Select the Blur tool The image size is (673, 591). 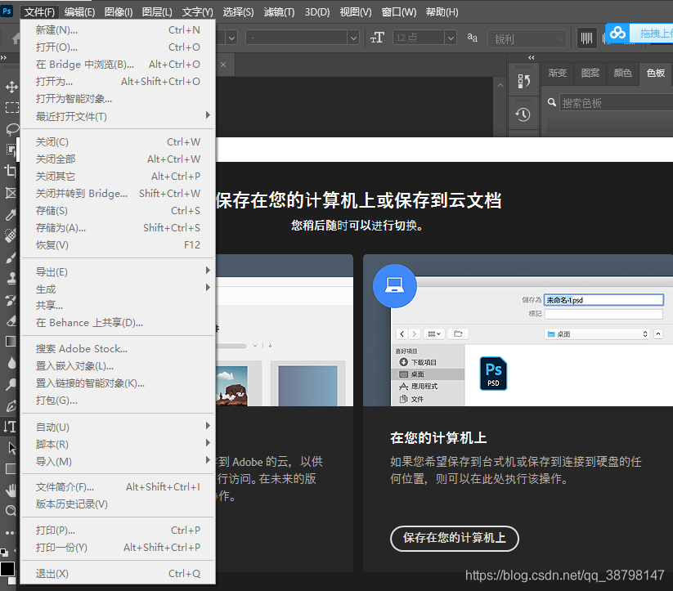coord(11,363)
